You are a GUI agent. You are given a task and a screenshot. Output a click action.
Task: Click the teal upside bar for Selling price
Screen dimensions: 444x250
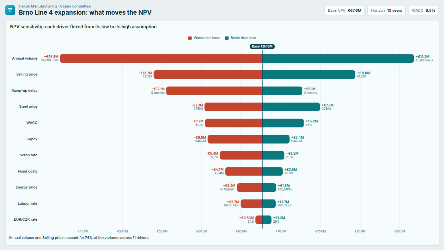[309, 75]
